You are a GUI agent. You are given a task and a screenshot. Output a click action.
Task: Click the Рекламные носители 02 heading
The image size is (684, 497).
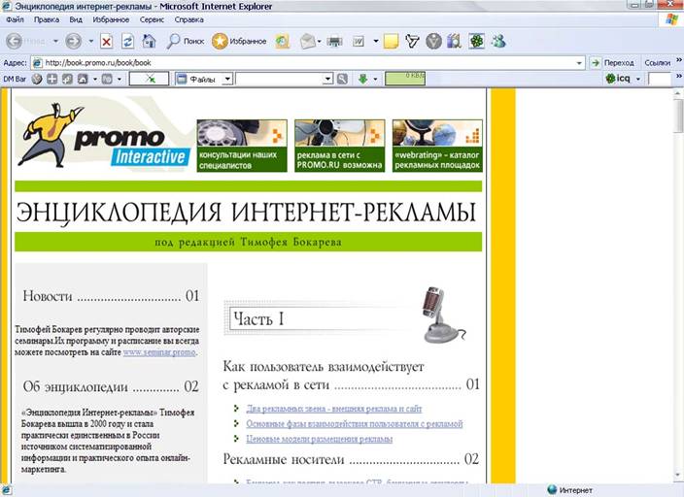click(351, 459)
